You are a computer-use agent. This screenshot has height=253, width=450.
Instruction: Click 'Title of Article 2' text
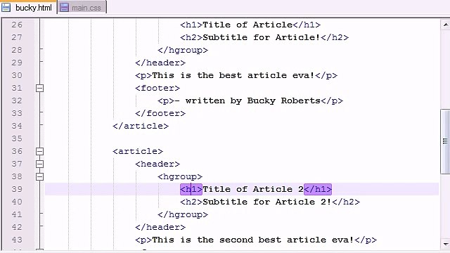pyautogui.click(x=253, y=189)
